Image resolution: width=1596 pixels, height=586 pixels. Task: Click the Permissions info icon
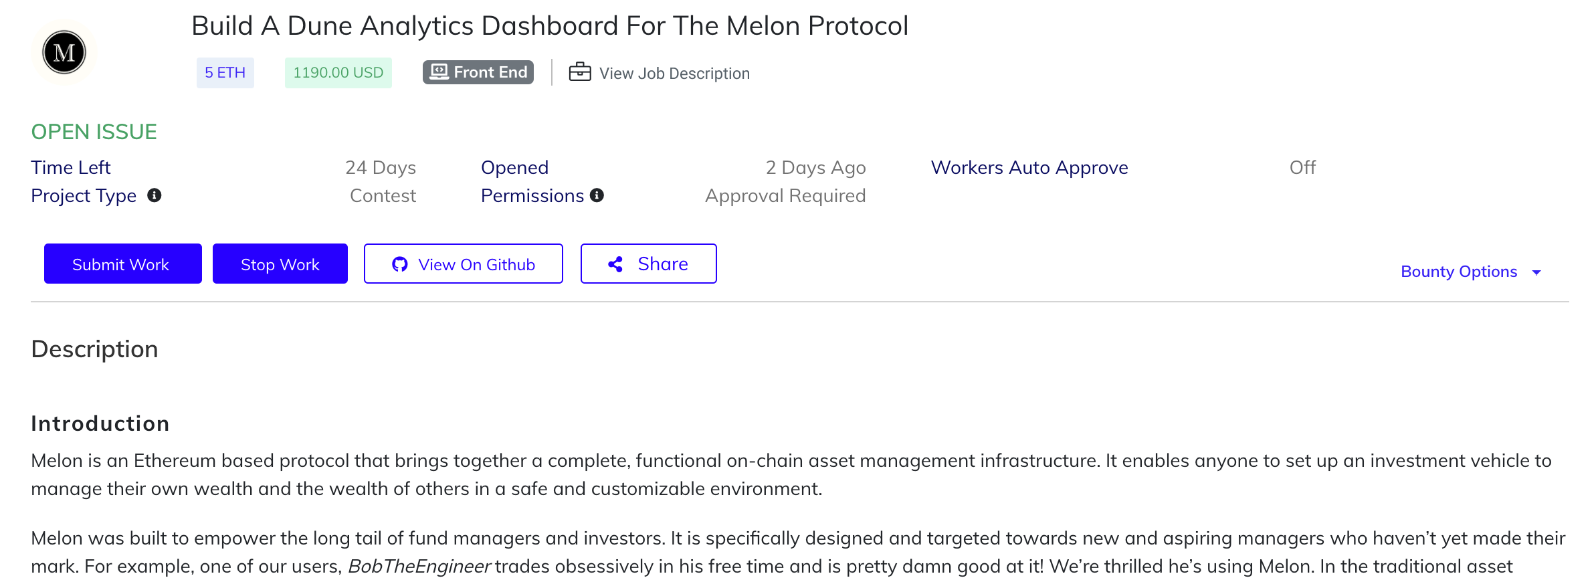[597, 195]
